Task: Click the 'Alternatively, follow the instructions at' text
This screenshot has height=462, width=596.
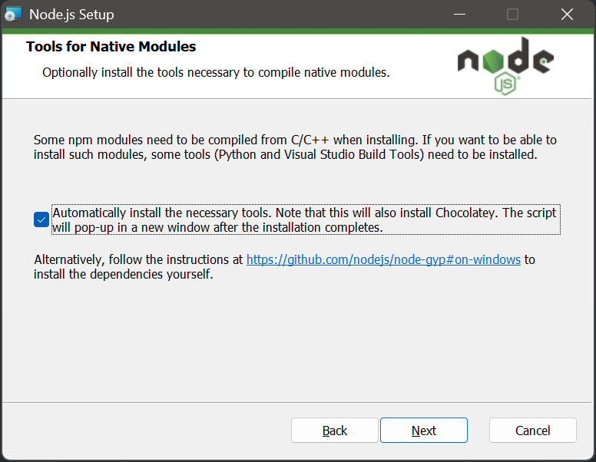Action: pyautogui.click(x=138, y=259)
